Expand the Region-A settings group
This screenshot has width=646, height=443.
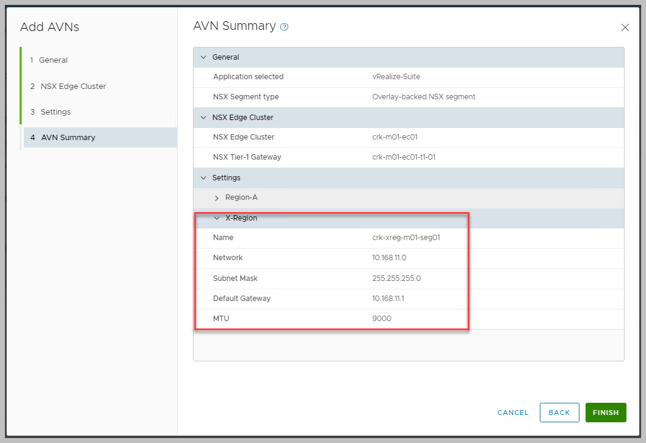(x=217, y=198)
